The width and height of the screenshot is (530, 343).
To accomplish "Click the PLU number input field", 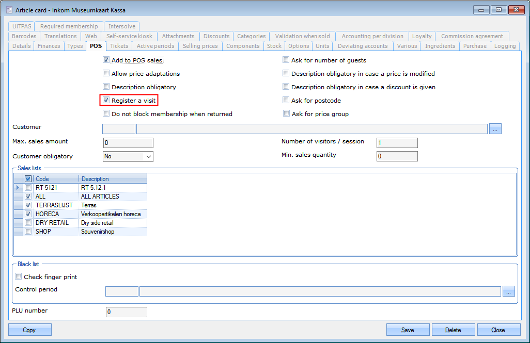I will (126, 312).
